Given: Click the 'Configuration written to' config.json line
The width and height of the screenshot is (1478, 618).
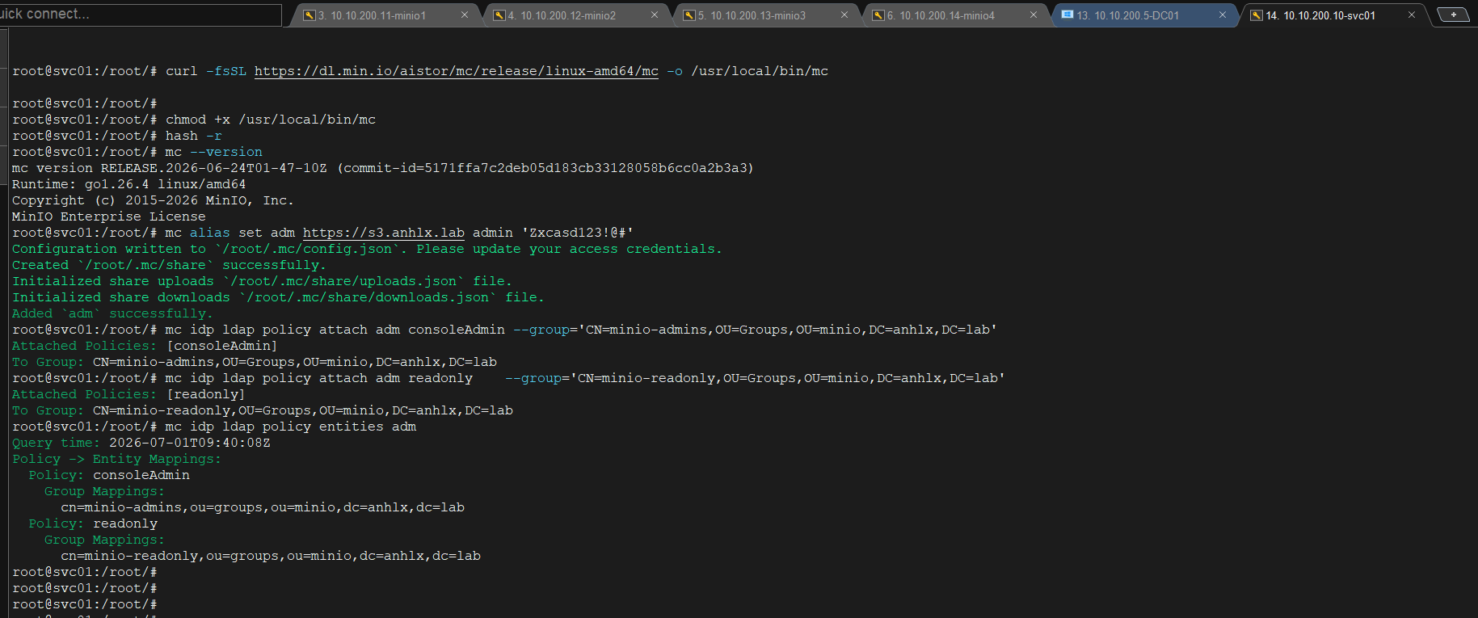Looking at the screenshot, I should click(368, 249).
